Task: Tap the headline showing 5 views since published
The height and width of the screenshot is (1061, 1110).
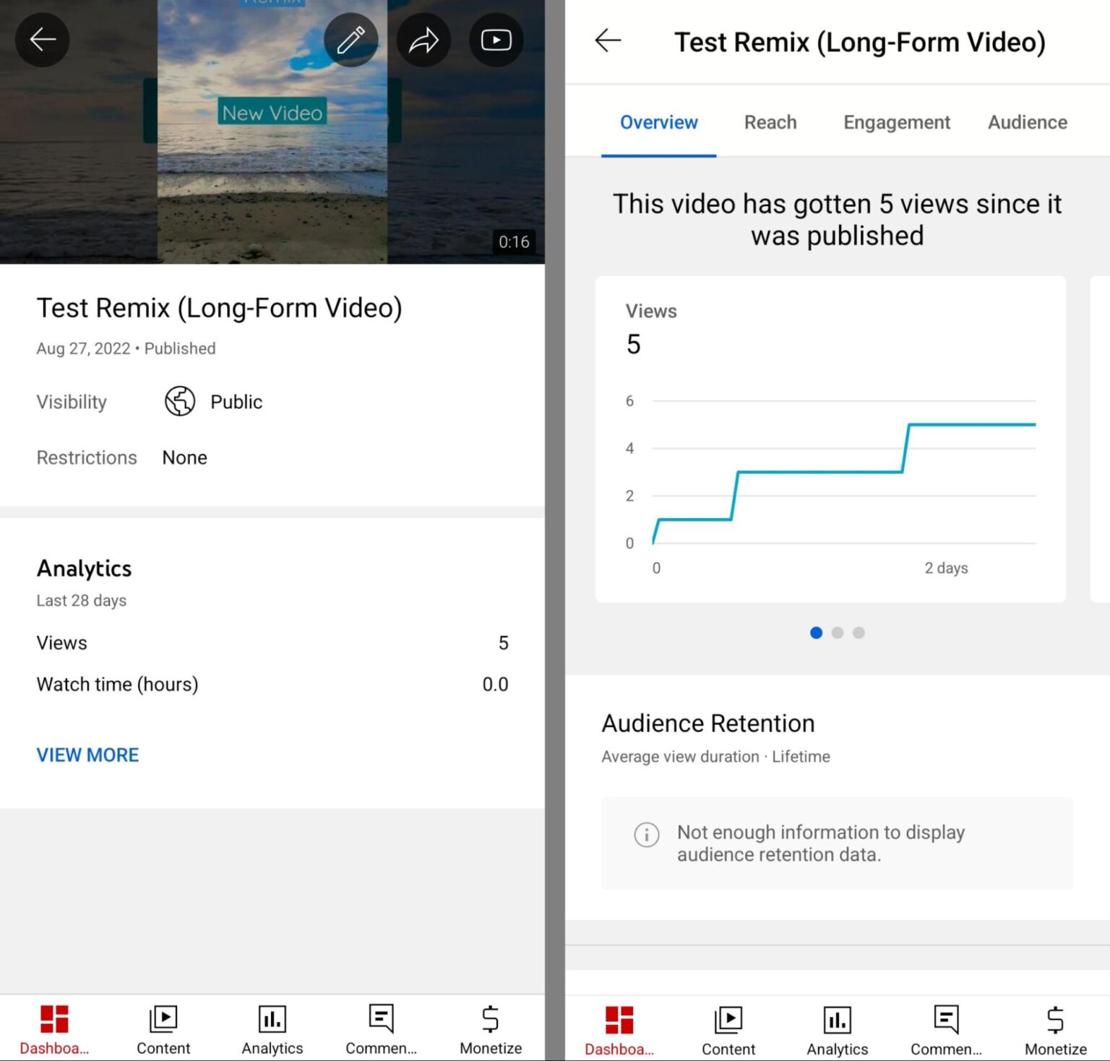Action: (x=836, y=219)
